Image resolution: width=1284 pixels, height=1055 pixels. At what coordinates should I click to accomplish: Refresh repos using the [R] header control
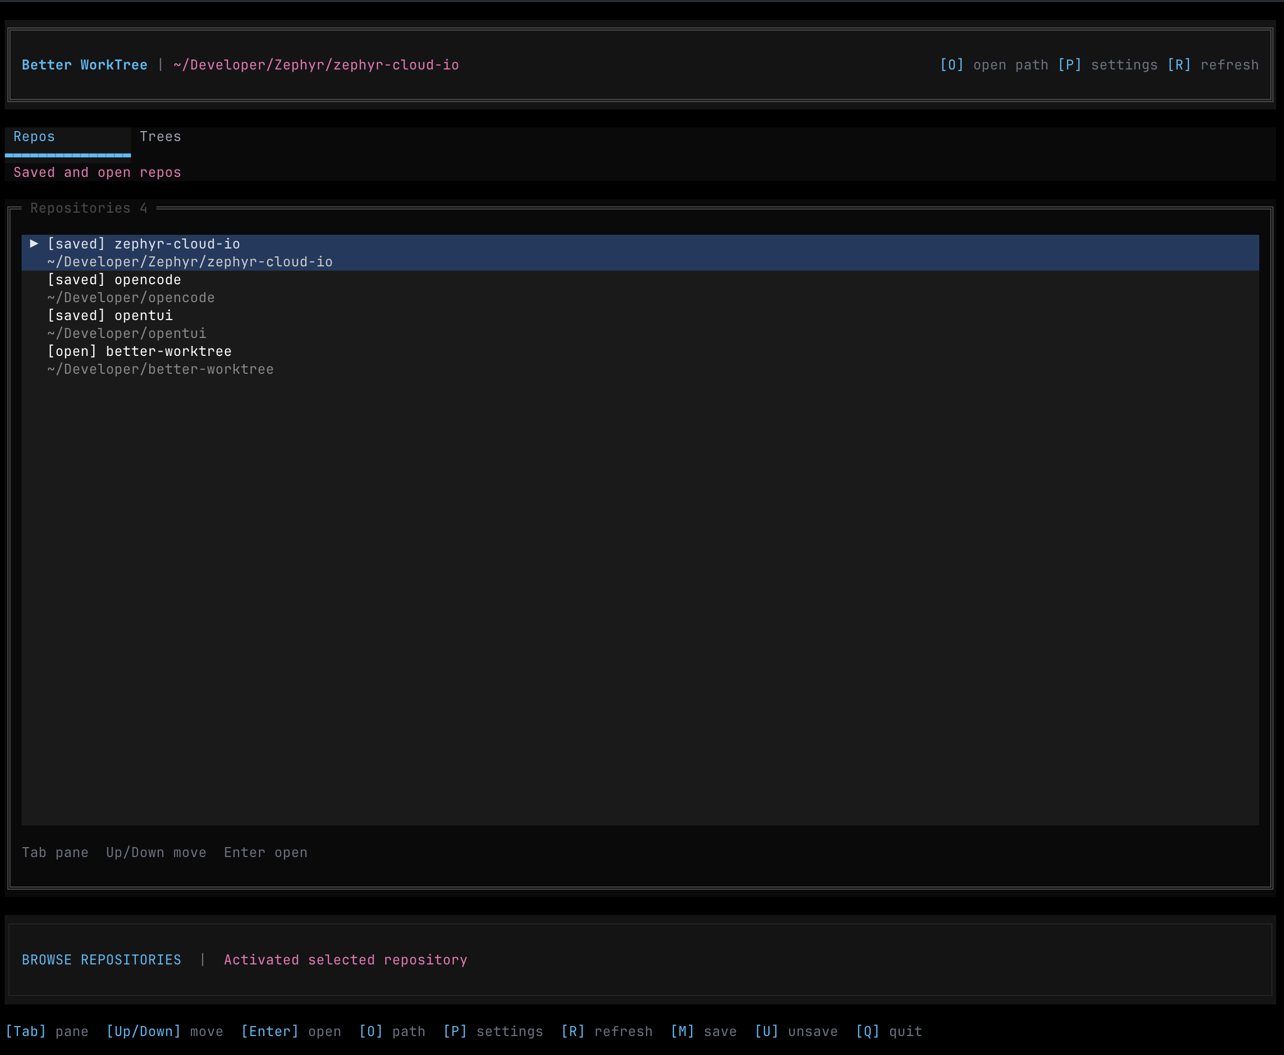click(x=1178, y=65)
